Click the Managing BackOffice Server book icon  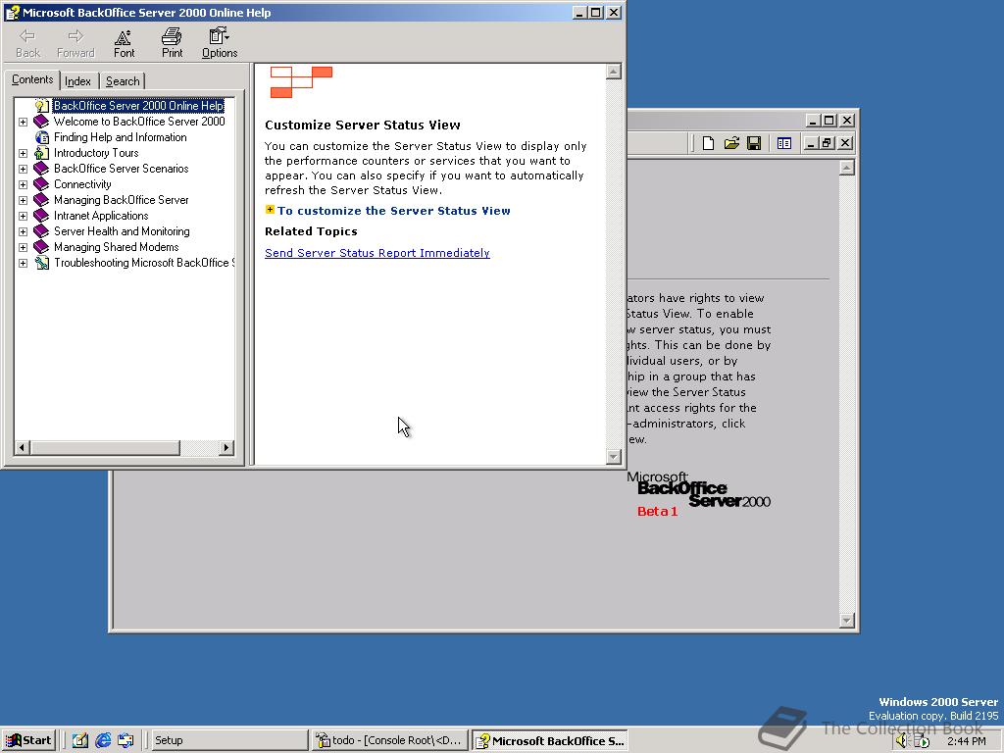coord(41,200)
